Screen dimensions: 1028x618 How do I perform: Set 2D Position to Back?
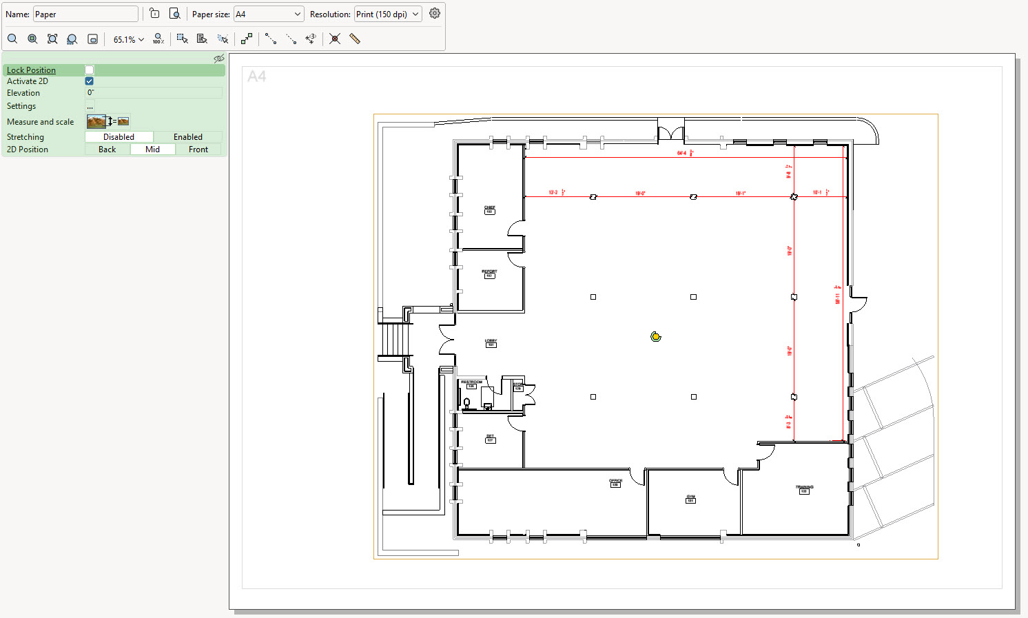click(107, 149)
